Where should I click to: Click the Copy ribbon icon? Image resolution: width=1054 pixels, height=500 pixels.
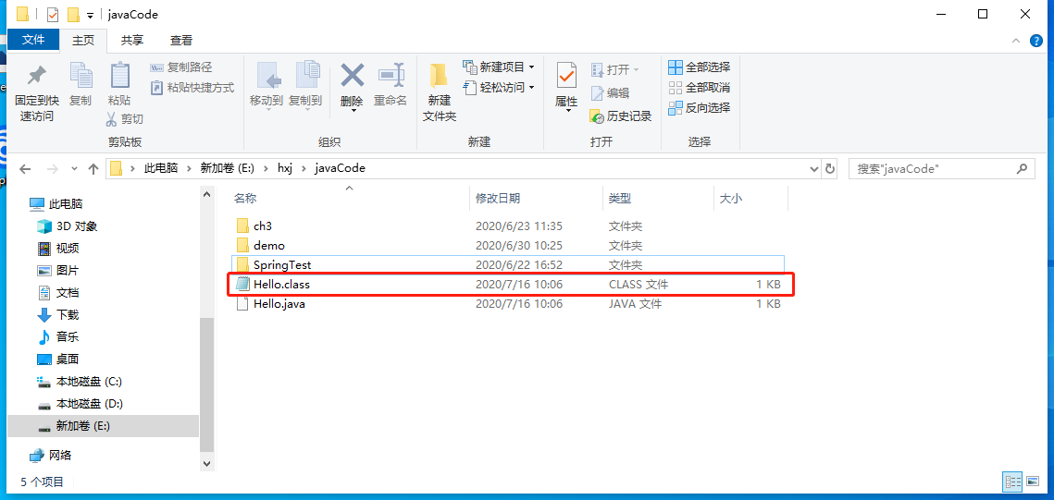81,84
